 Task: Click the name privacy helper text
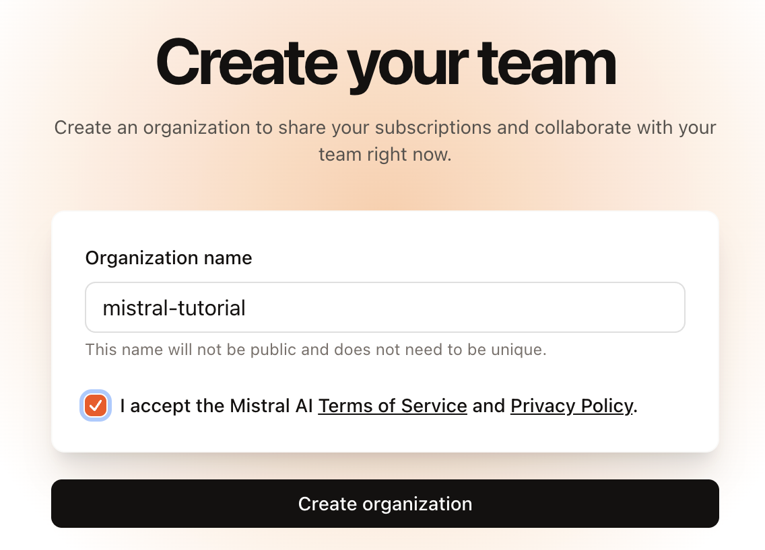(x=315, y=349)
